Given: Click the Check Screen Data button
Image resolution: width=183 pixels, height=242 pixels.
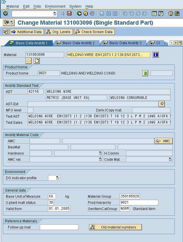Looking at the screenshot, I should [x=94, y=32].
